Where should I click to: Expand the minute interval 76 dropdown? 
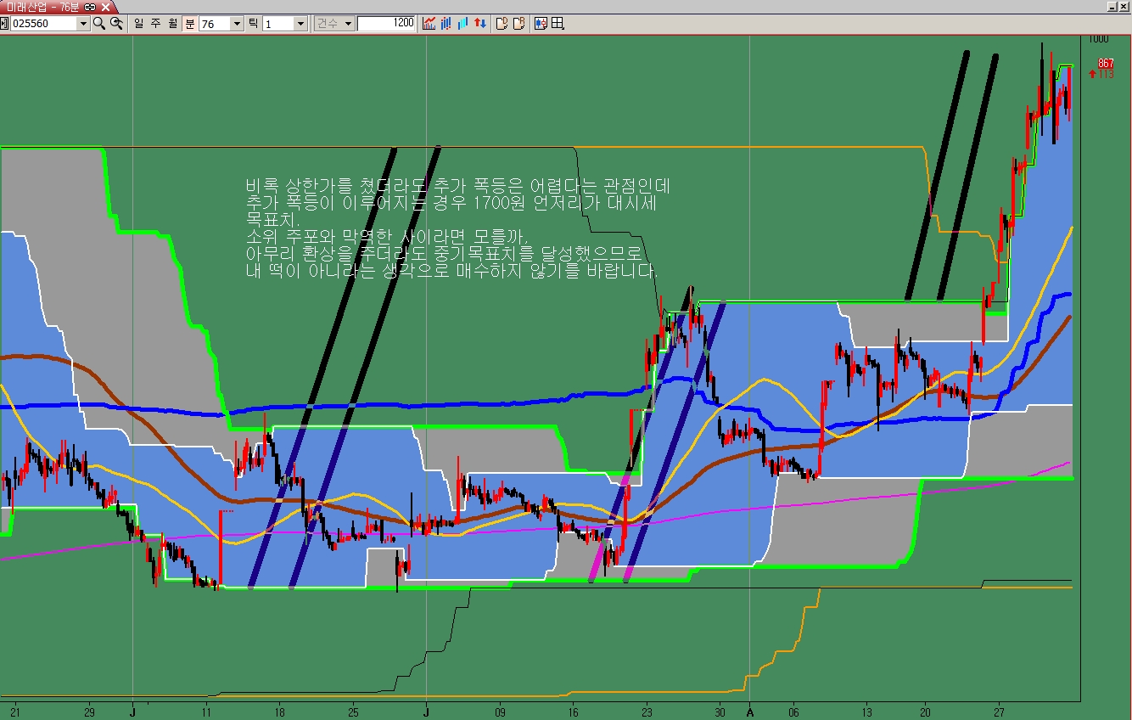click(x=237, y=24)
